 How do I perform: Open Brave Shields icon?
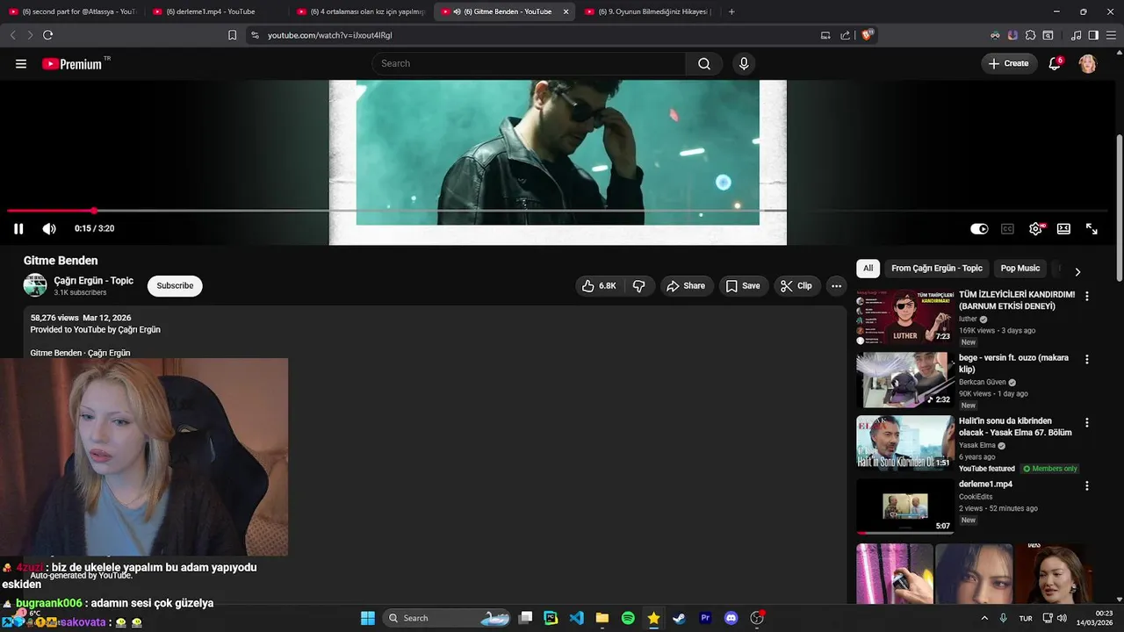(868, 35)
